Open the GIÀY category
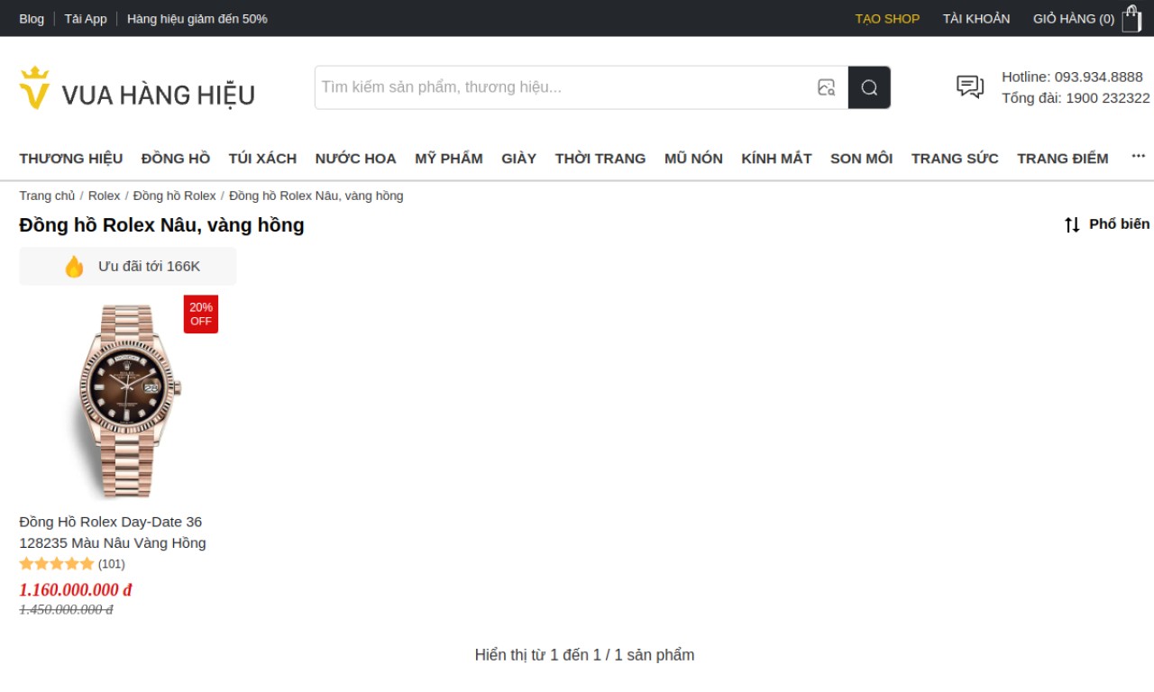This screenshot has width=1154, height=692. [519, 159]
